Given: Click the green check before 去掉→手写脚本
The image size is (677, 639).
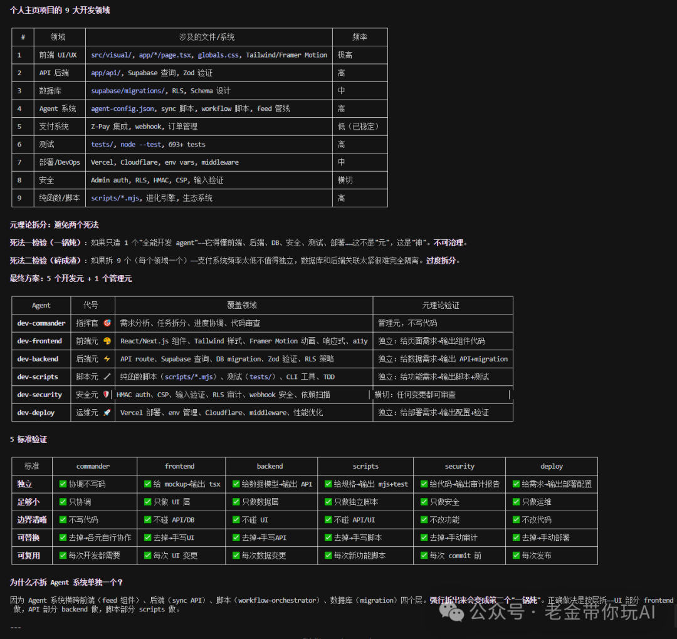Looking at the screenshot, I should tap(328, 538).
